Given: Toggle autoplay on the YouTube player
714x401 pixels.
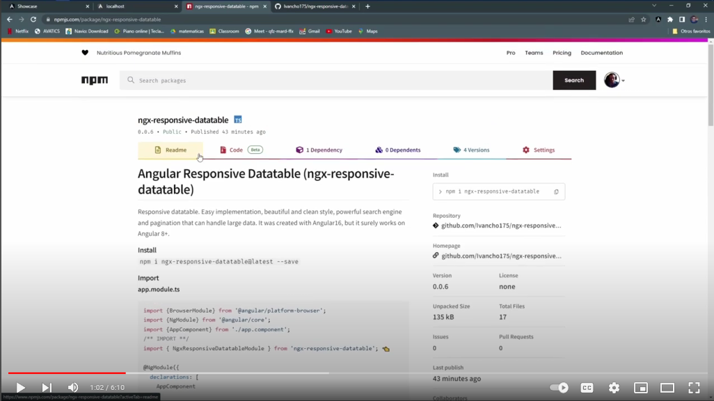Looking at the screenshot, I should 559,388.
